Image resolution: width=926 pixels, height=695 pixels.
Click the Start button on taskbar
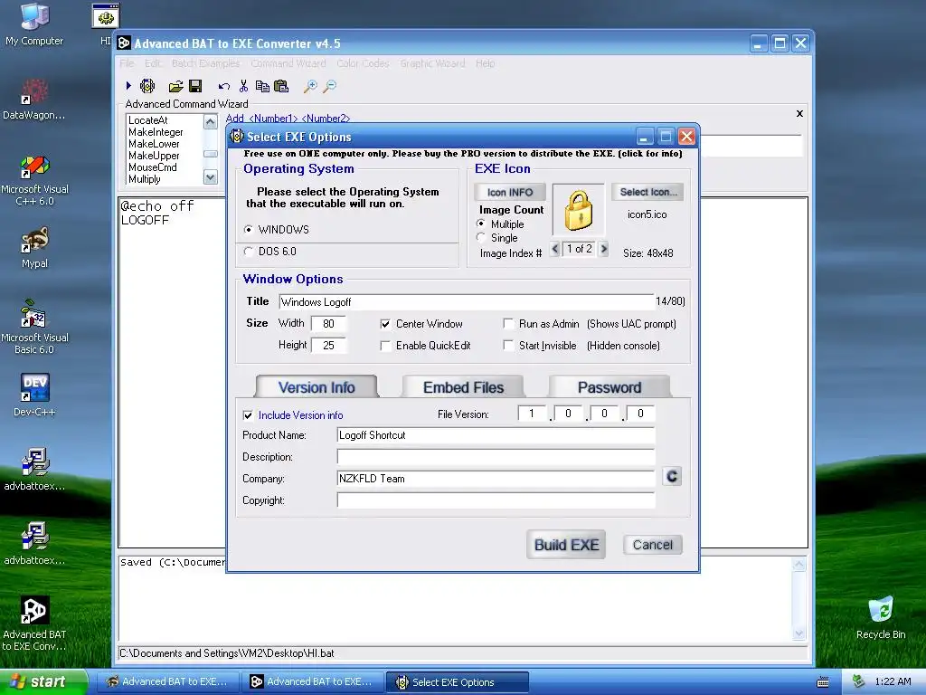click(x=43, y=682)
